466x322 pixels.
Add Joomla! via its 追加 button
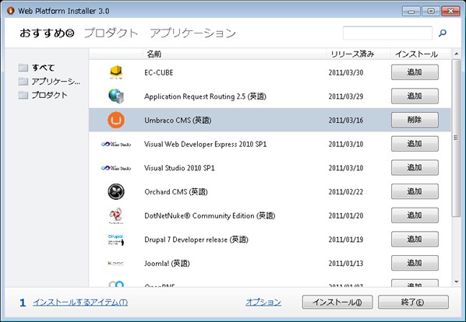[415, 263]
